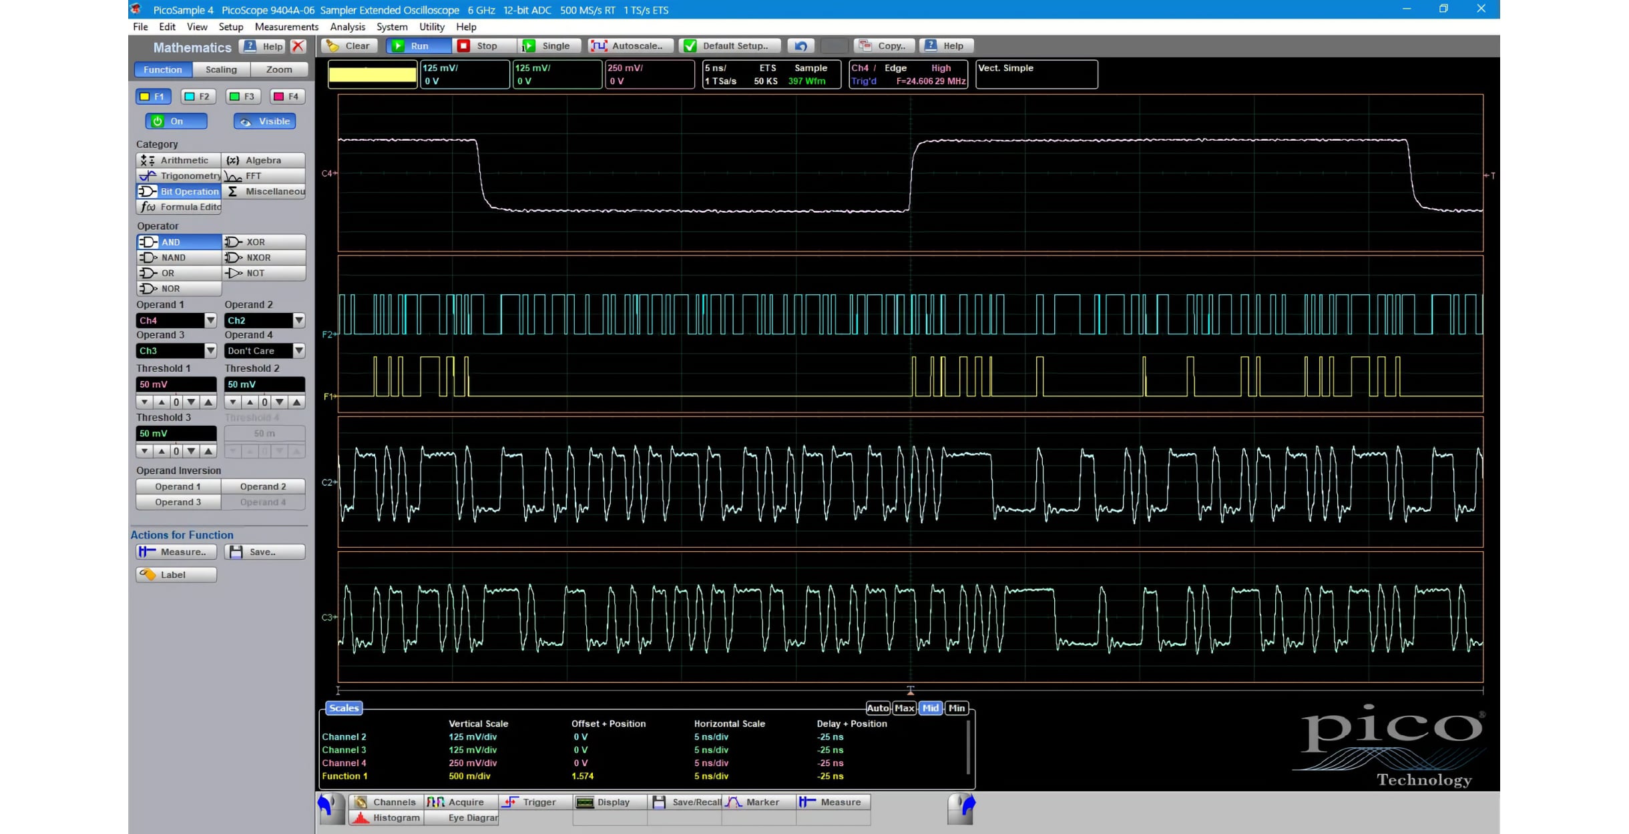Select function F2

pos(198,97)
